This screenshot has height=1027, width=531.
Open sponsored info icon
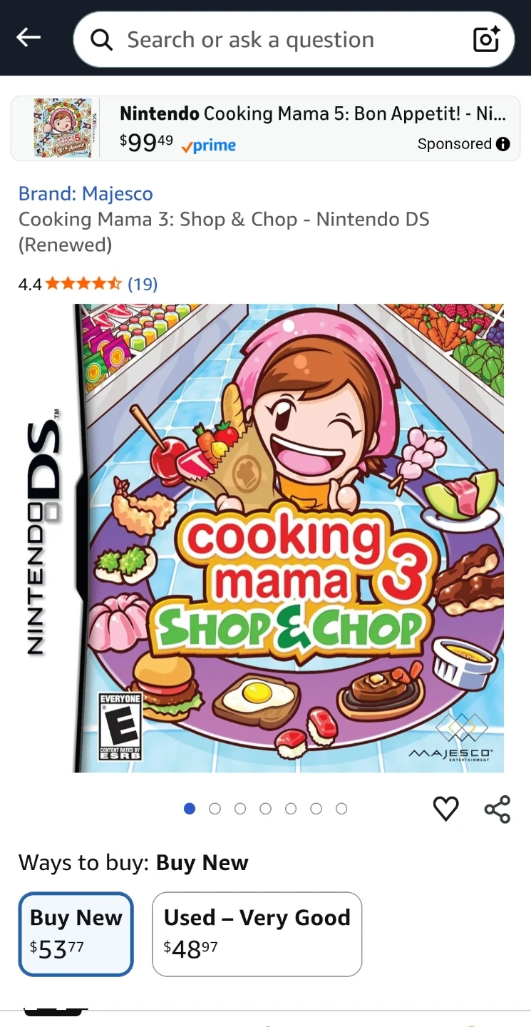pos(503,144)
